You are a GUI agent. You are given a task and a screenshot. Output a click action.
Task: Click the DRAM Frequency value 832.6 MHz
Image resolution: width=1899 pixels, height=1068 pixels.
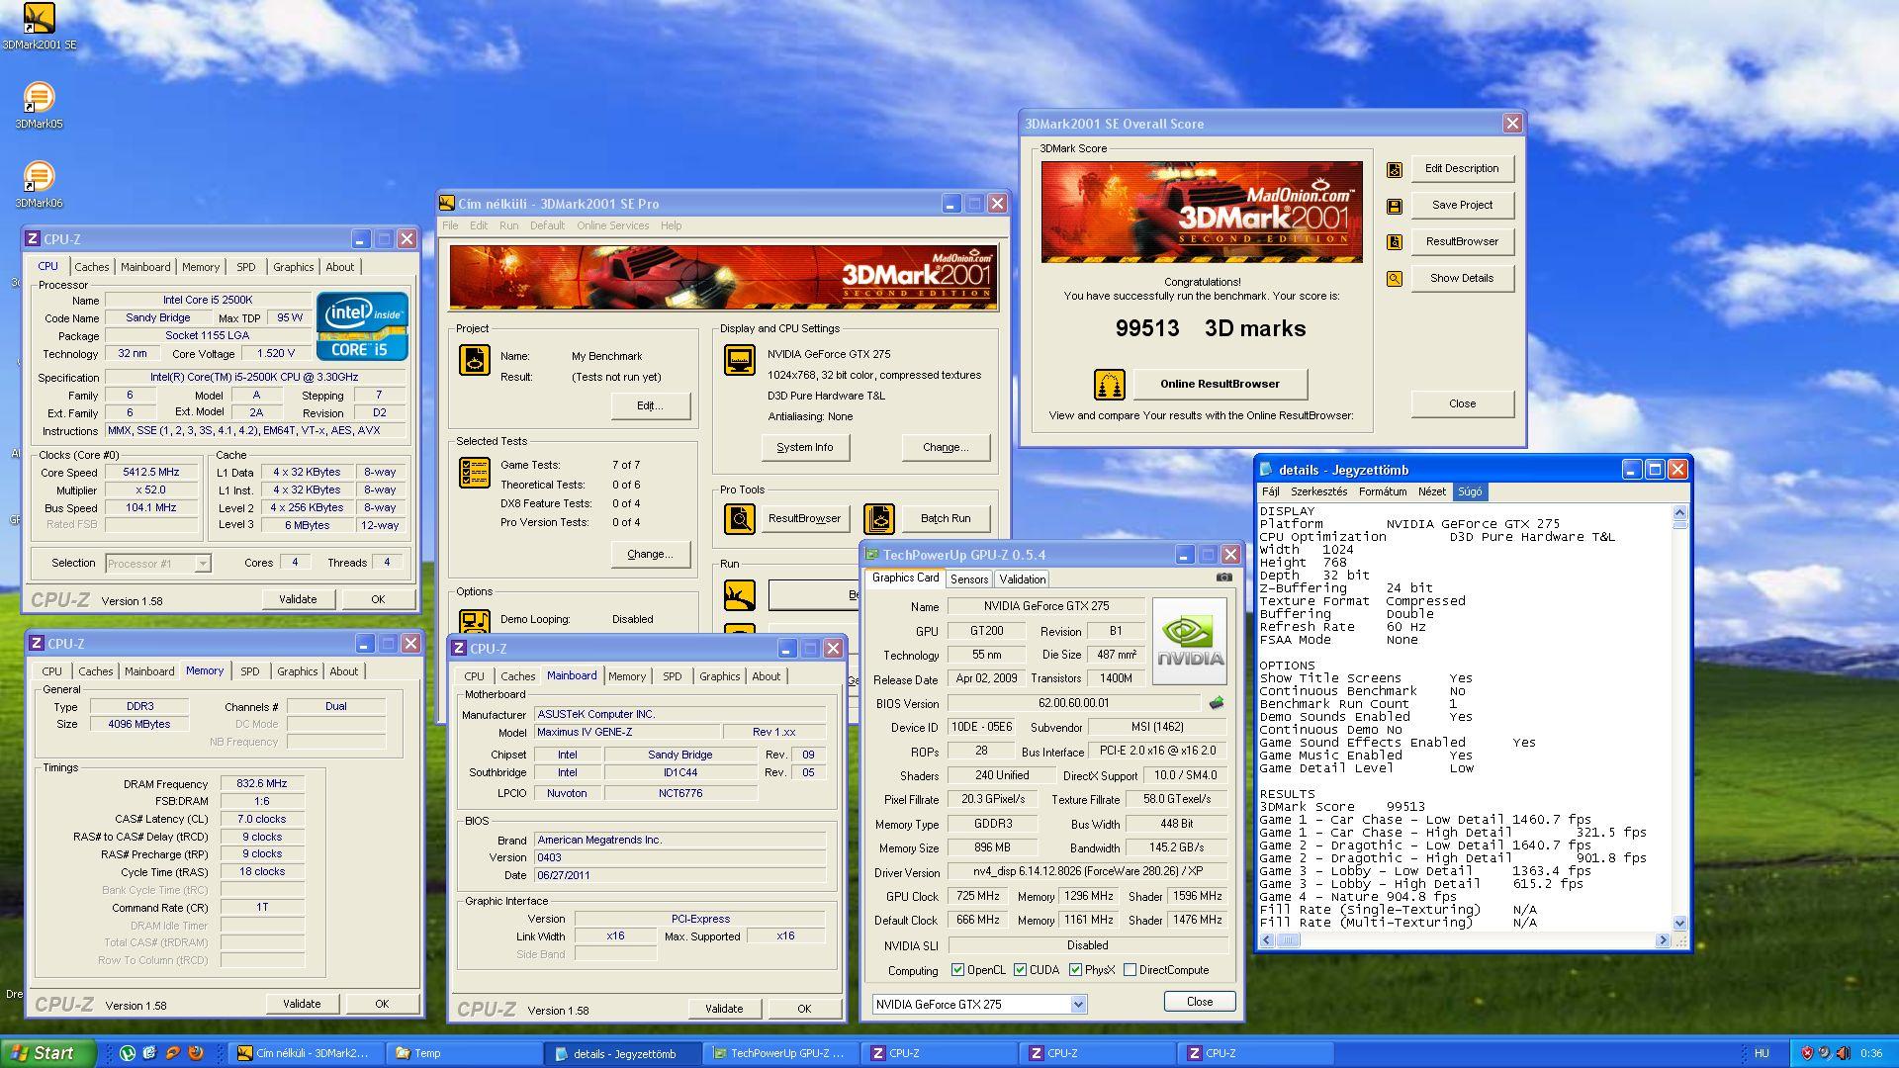click(x=261, y=784)
